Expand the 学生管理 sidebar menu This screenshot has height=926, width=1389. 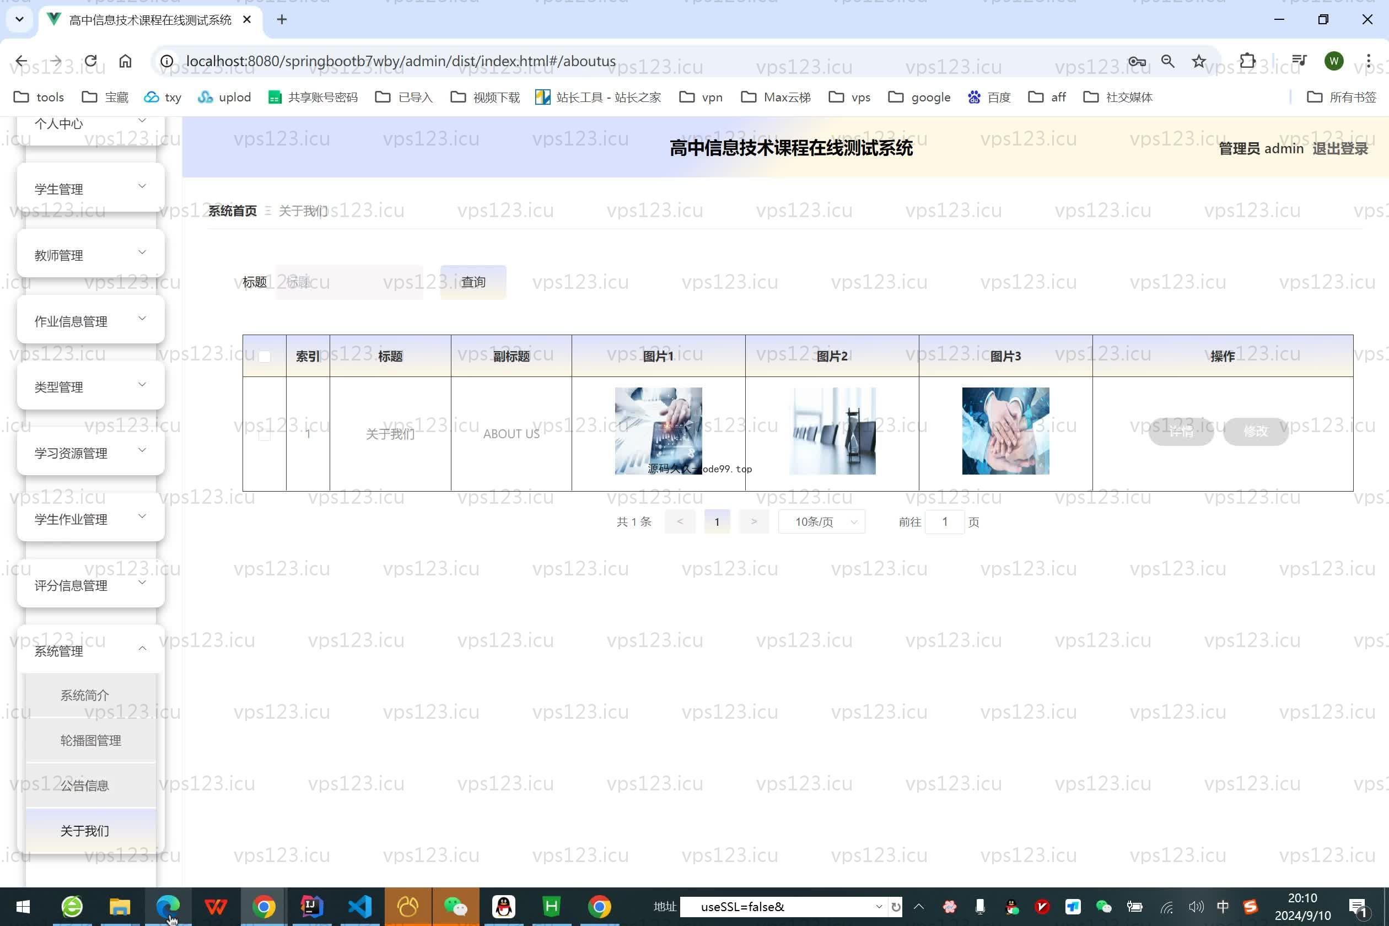coord(90,189)
